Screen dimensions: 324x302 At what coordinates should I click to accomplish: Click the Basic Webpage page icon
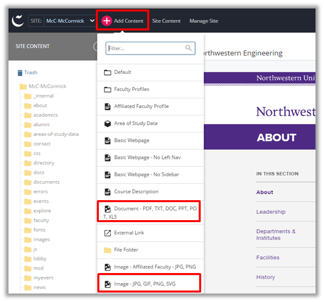pos(107,141)
